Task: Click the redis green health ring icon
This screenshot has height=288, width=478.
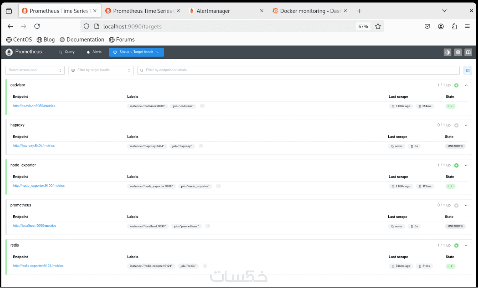Action: tap(456, 245)
